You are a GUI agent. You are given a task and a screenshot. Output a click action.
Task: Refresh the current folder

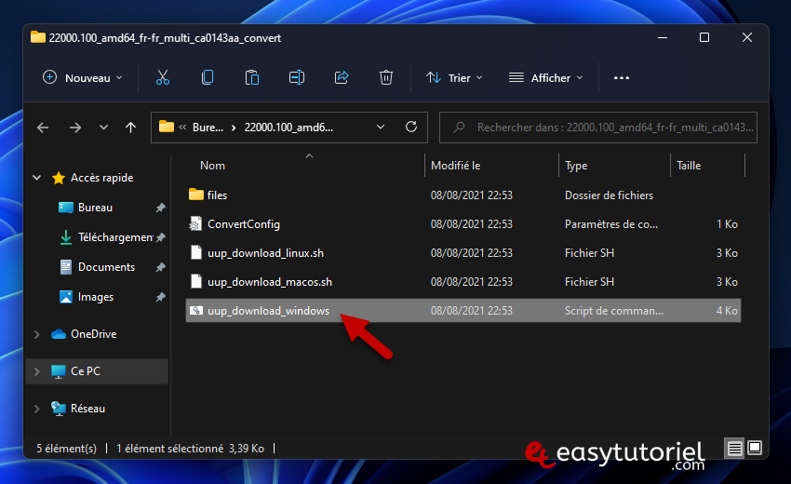[411, 128]
